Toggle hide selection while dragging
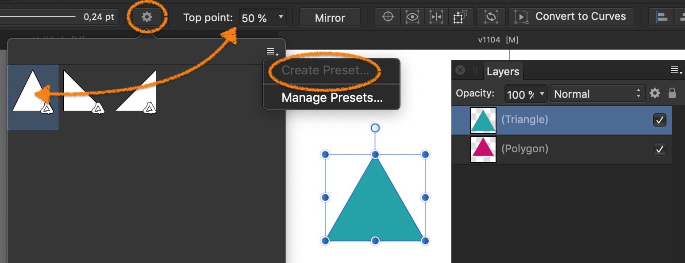The image size is (685, 263). pyautogui.click(x=412, y=16)
